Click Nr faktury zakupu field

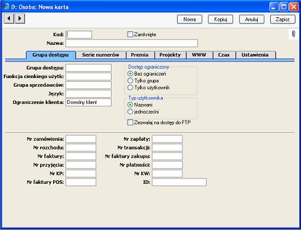(167, 156)
